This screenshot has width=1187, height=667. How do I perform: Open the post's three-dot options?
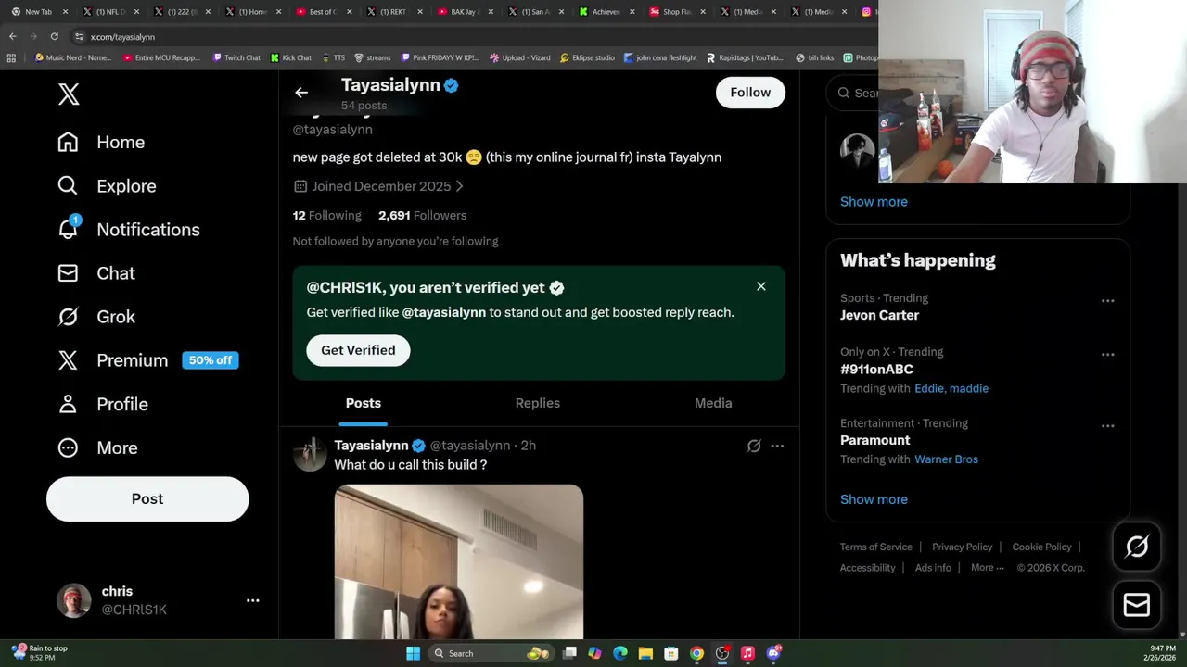(777, 446)
